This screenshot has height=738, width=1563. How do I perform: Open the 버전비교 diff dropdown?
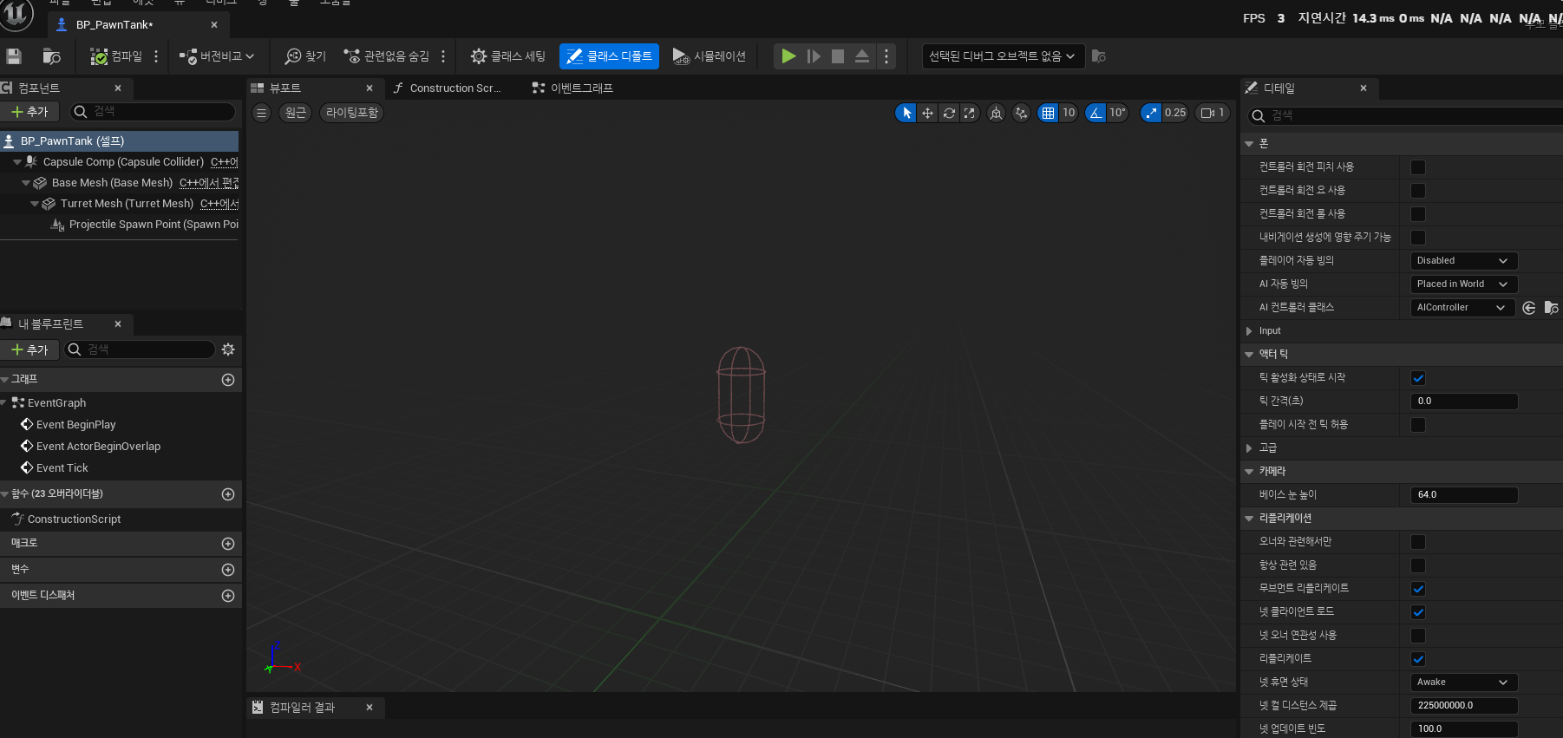(217, 56)
